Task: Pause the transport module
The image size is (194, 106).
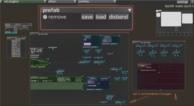Action: [x=9, y=32]
